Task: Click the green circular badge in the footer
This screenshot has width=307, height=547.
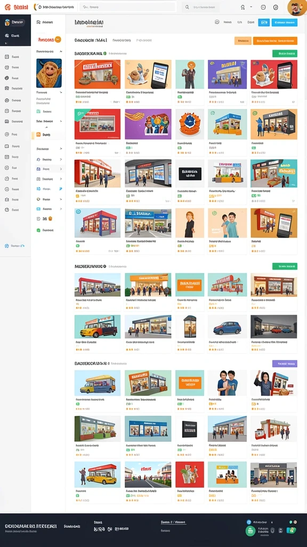Action: click(x=251, y=531)
